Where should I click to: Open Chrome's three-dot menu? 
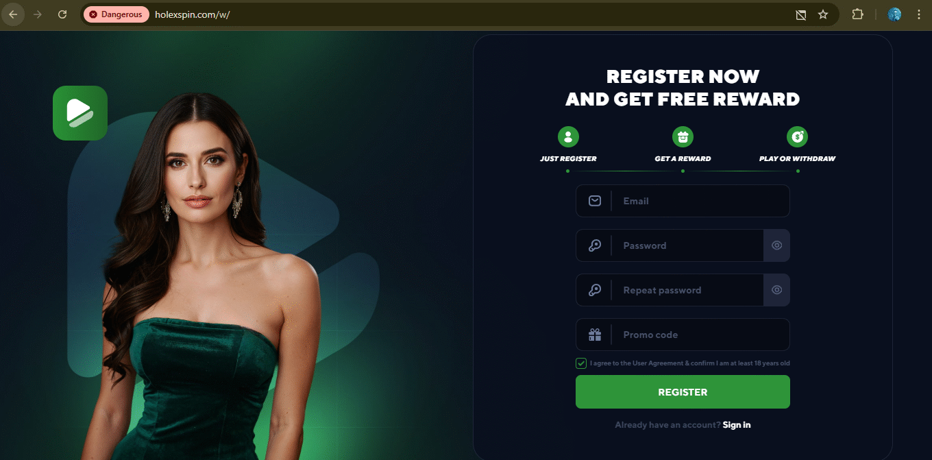point(918,14)
